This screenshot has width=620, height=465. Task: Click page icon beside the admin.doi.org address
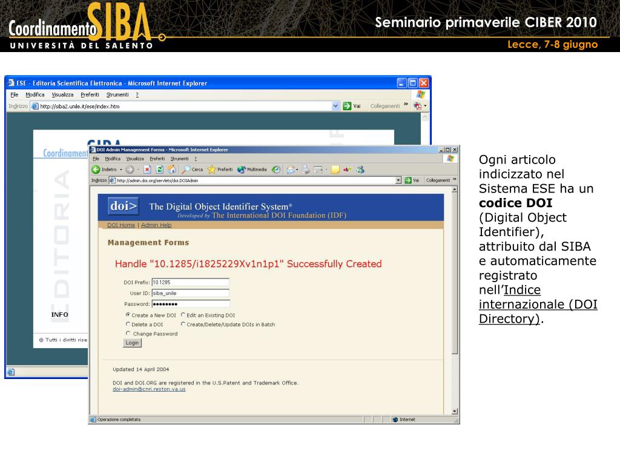(112, 180)
